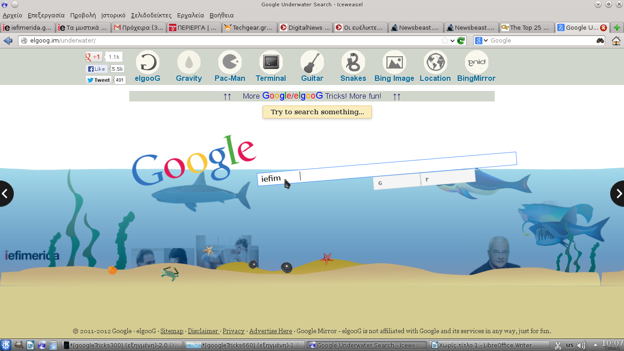This screenshot has width=624, height=351.
Task: Open the Location globe icon
Action: coord(435,62)
